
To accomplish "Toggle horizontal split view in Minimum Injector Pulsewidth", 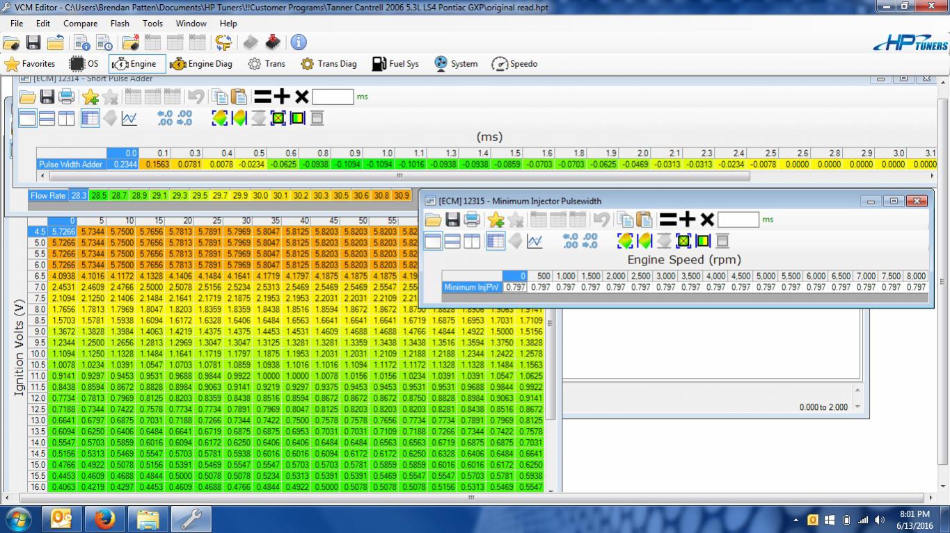I will (452, 241).
